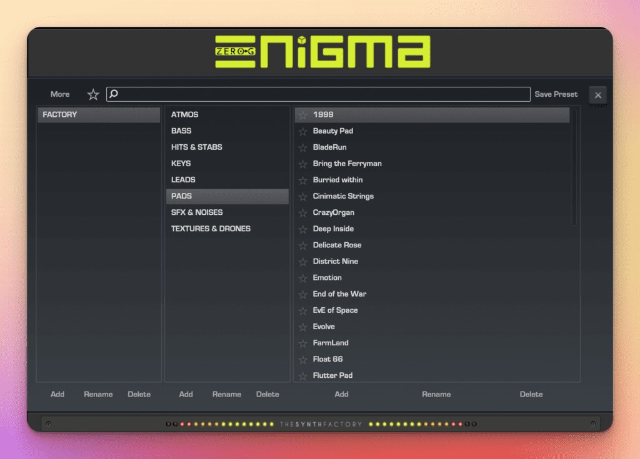Mark Cinimatic Strings as favorite
This screenshot has width=640, height=459.
click(x=303, y=197)
